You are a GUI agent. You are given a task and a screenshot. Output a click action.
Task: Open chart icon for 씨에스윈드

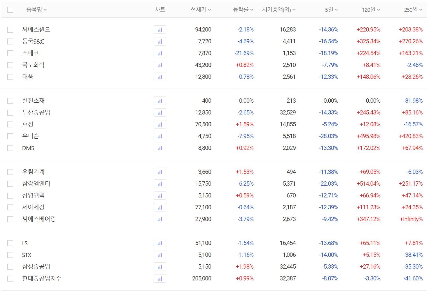pos(160,30)
